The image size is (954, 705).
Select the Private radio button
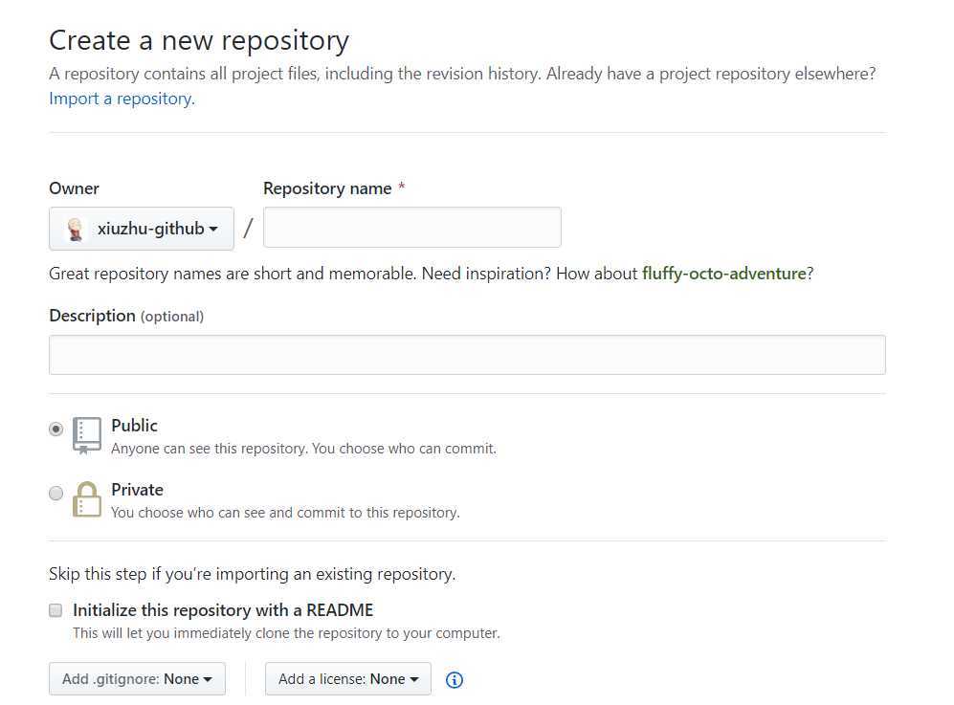pos(55,493)
